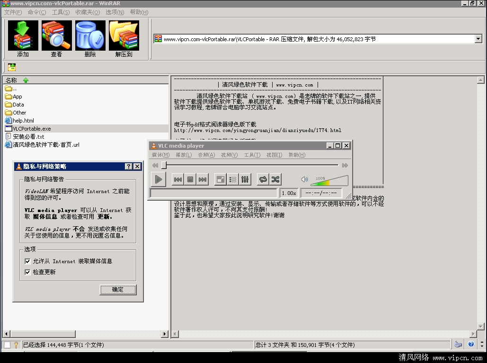Click the help question icon in status bar

(x=471, y=344)
